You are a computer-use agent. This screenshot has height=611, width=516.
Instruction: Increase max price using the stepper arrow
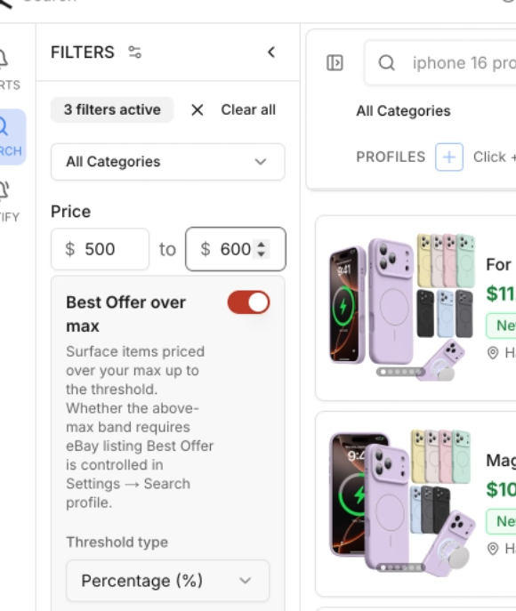click(x=262, y=245)
